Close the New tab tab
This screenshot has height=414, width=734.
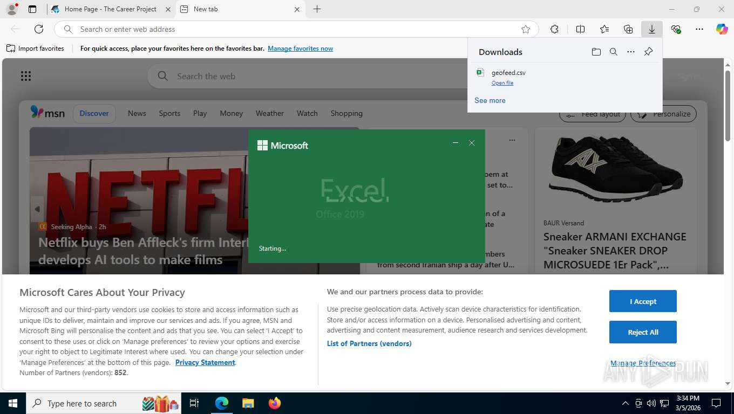[x=297, y=9]
